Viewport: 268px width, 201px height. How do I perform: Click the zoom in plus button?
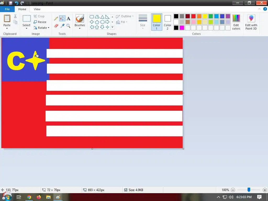tap(265, 190)
